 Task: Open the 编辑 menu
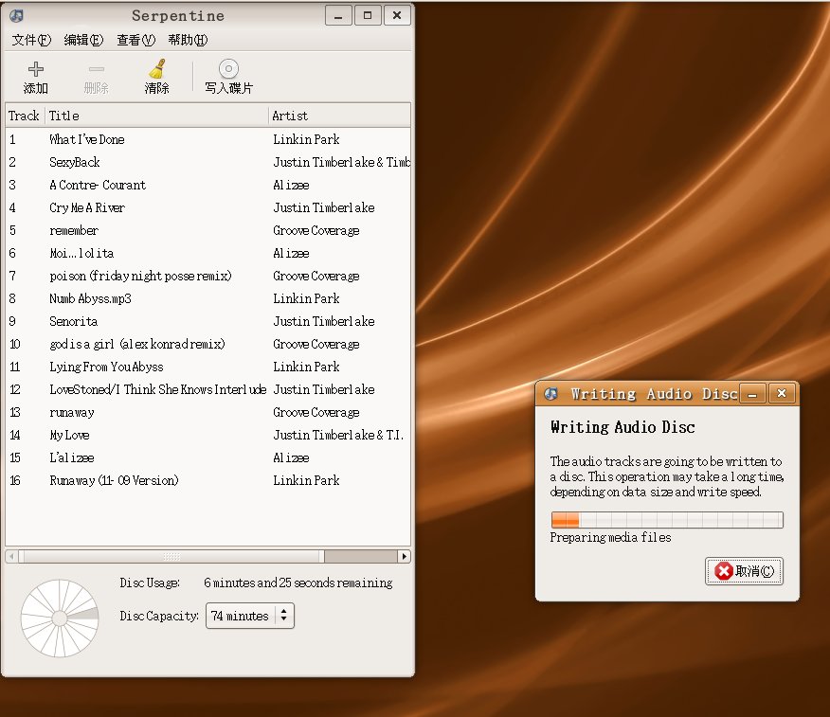83,40
